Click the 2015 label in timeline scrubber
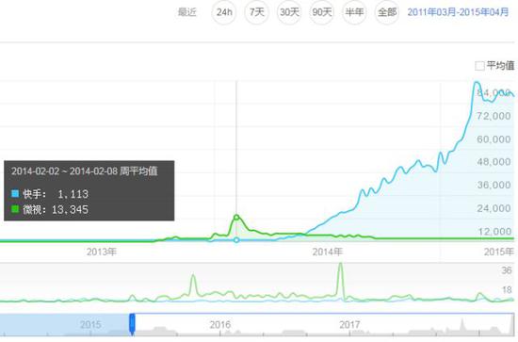Image resolution: width=518 pixels, height=342 pixels. coord(90,324)
